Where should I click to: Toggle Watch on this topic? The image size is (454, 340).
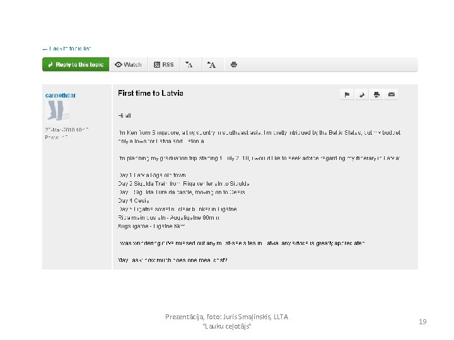(x=129, y=64)
